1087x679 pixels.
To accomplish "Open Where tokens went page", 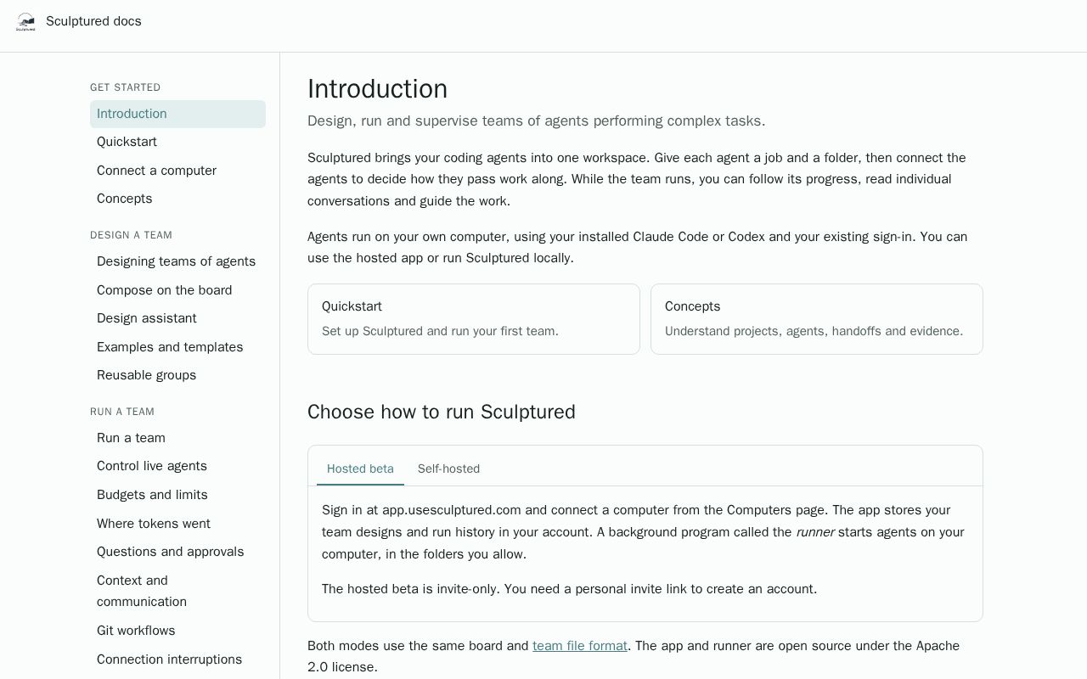I will click(177, 524).
